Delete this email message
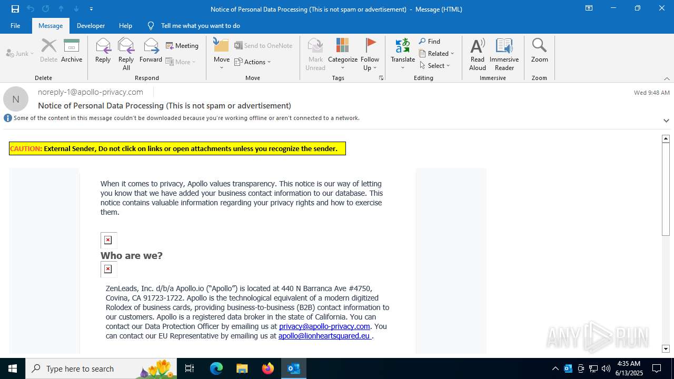 click(48, 51)
